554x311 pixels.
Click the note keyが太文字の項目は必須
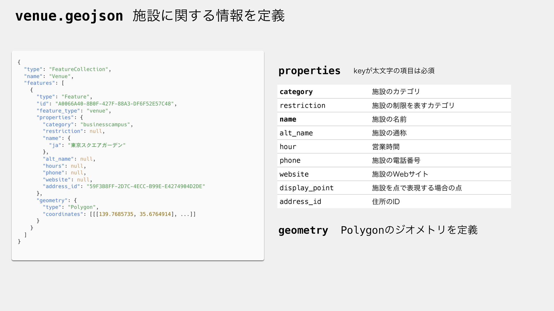coord(394,71)
